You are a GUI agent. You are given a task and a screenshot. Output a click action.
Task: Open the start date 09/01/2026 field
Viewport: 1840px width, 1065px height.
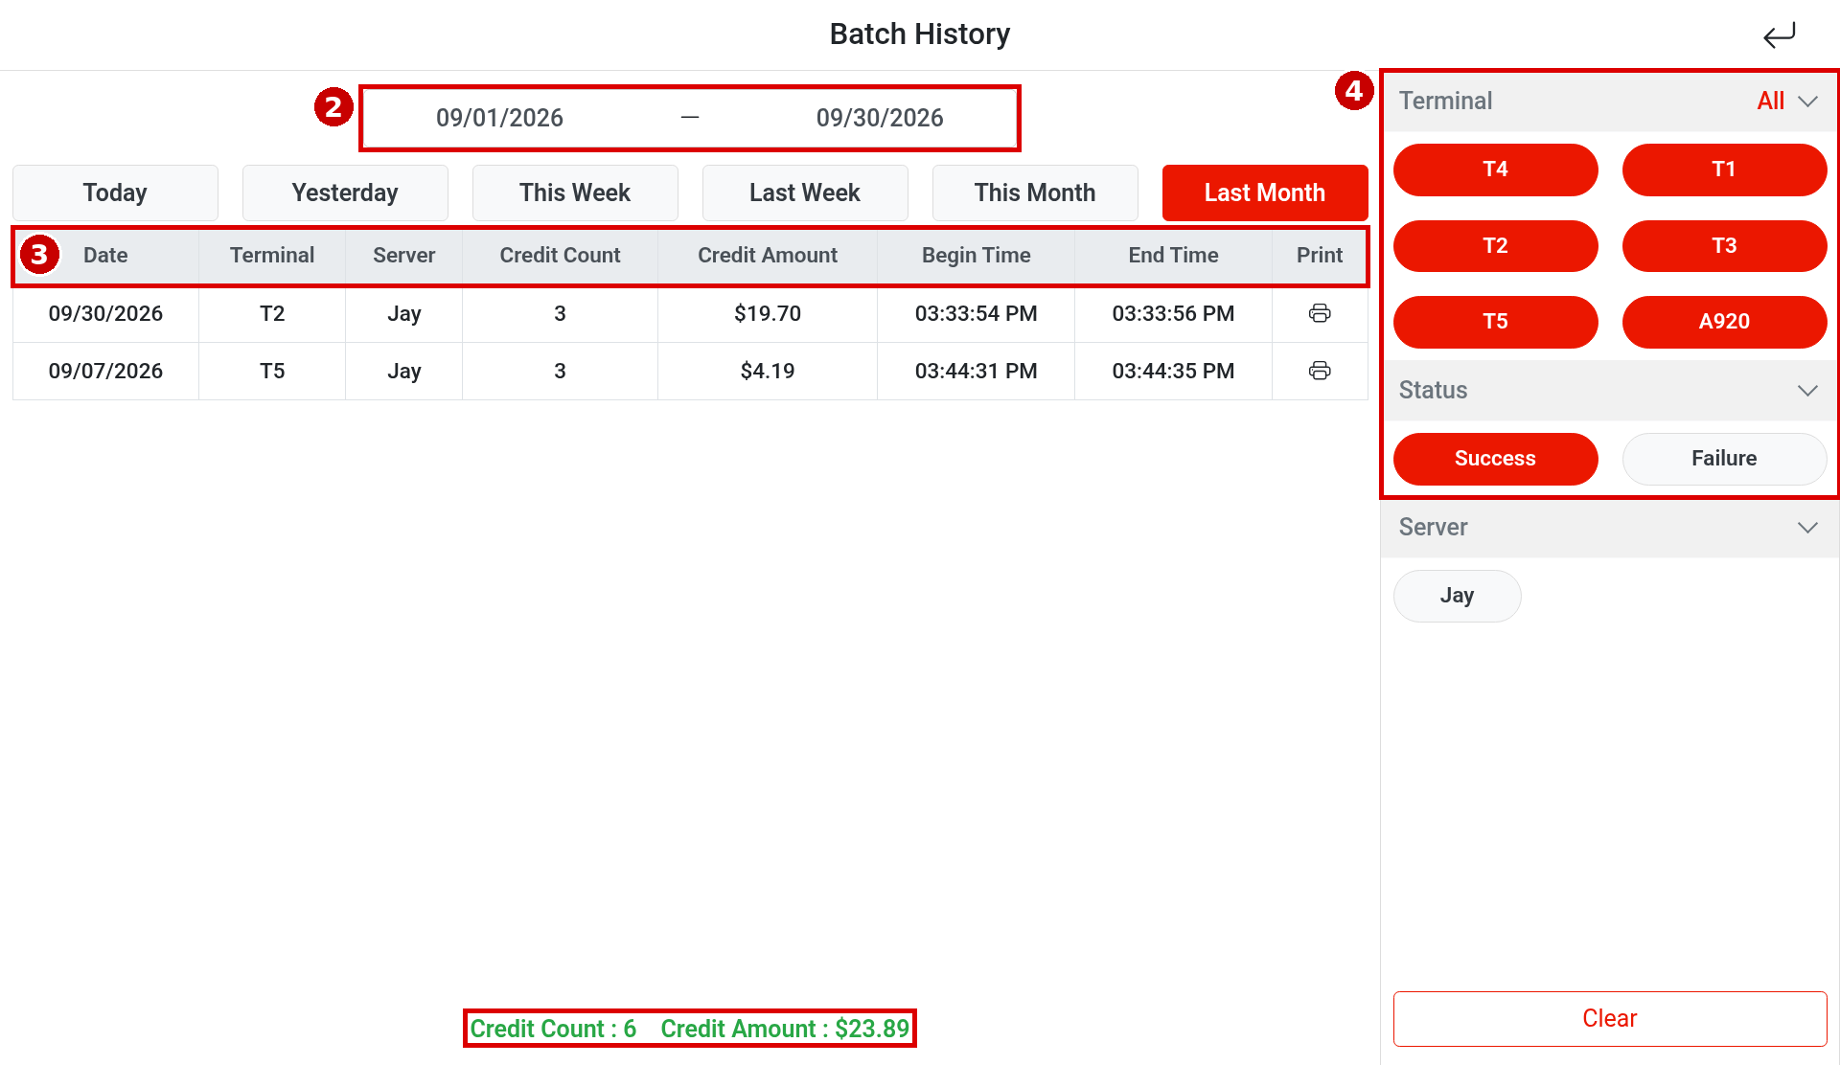pos(499,118)
